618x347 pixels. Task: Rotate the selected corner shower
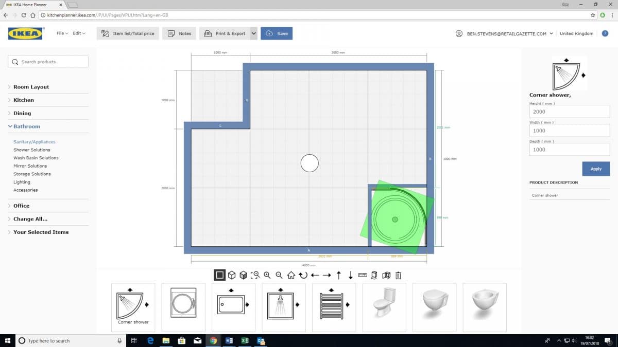tap(303, 275)
